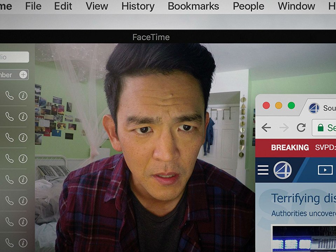Call the fourth contact via phone icon
336x252 pixels.
coord(9,159)
